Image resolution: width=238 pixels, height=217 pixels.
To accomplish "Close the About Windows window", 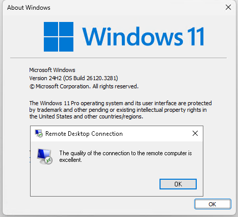I will click(228, 7).
